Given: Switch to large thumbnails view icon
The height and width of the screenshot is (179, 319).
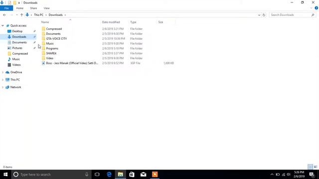Looking at the screenshot, I should point(316,167).
